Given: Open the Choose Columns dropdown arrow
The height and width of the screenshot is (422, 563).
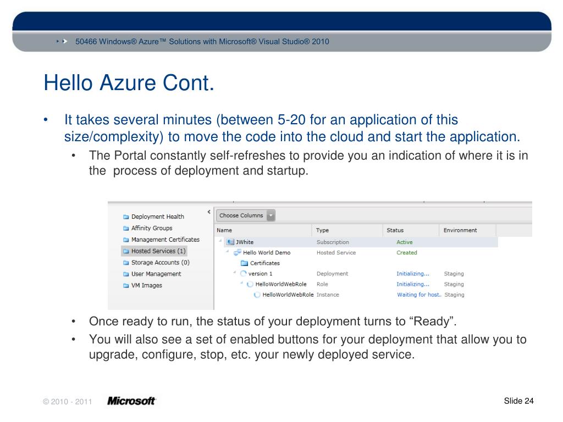Looking at the screenshot, I should pyautogui.click(x=271, y=215).
